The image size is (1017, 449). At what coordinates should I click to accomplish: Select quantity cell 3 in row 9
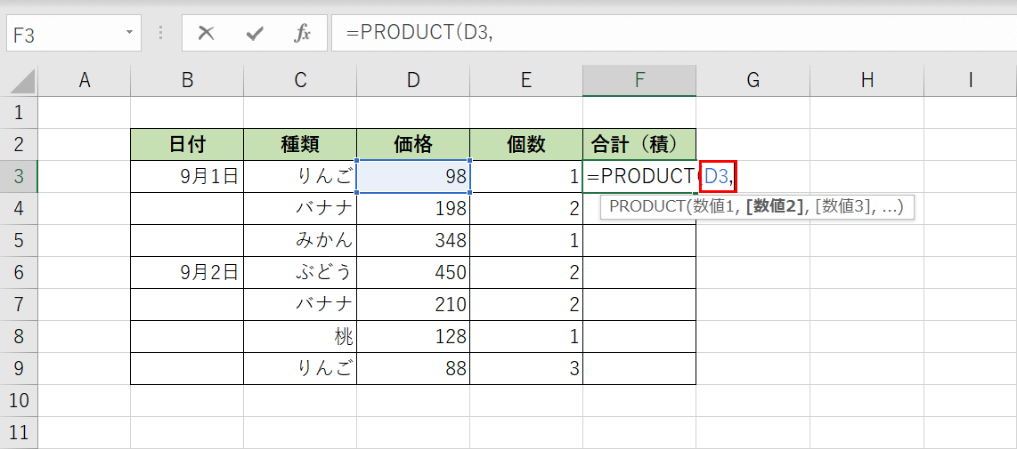pos(526,368)
